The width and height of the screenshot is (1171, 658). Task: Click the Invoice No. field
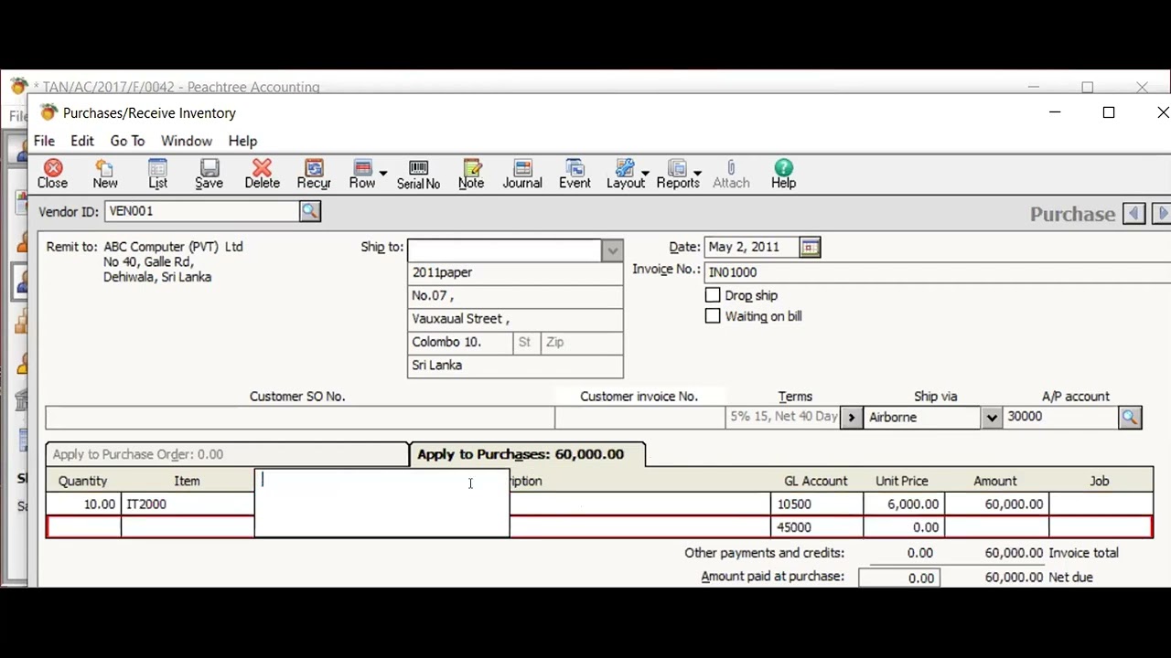(x=938, y=271)
